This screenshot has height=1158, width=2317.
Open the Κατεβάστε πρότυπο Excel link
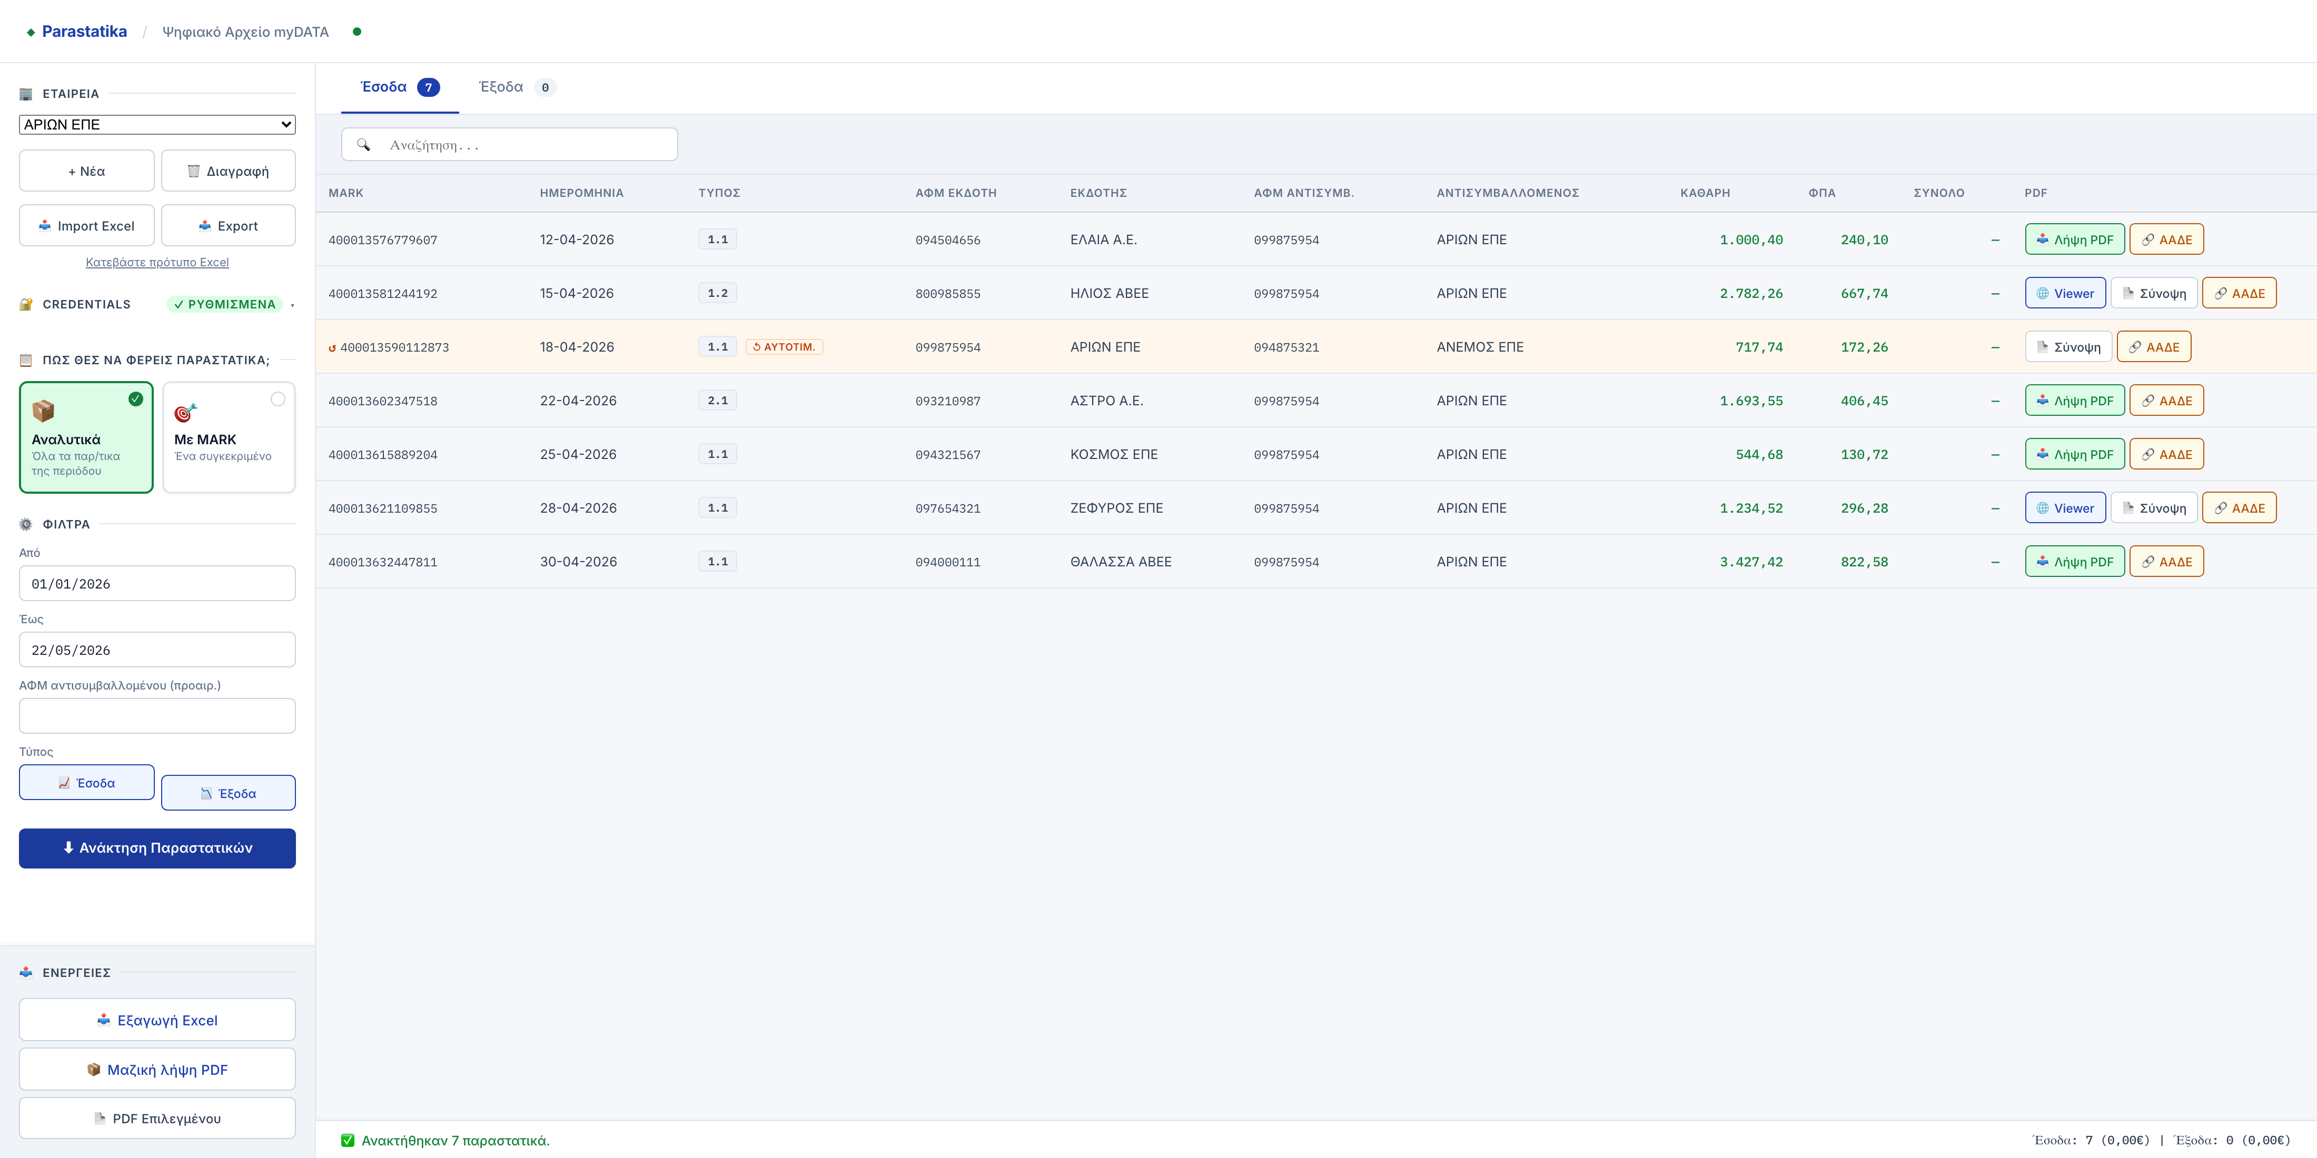[x=157, y=263]
